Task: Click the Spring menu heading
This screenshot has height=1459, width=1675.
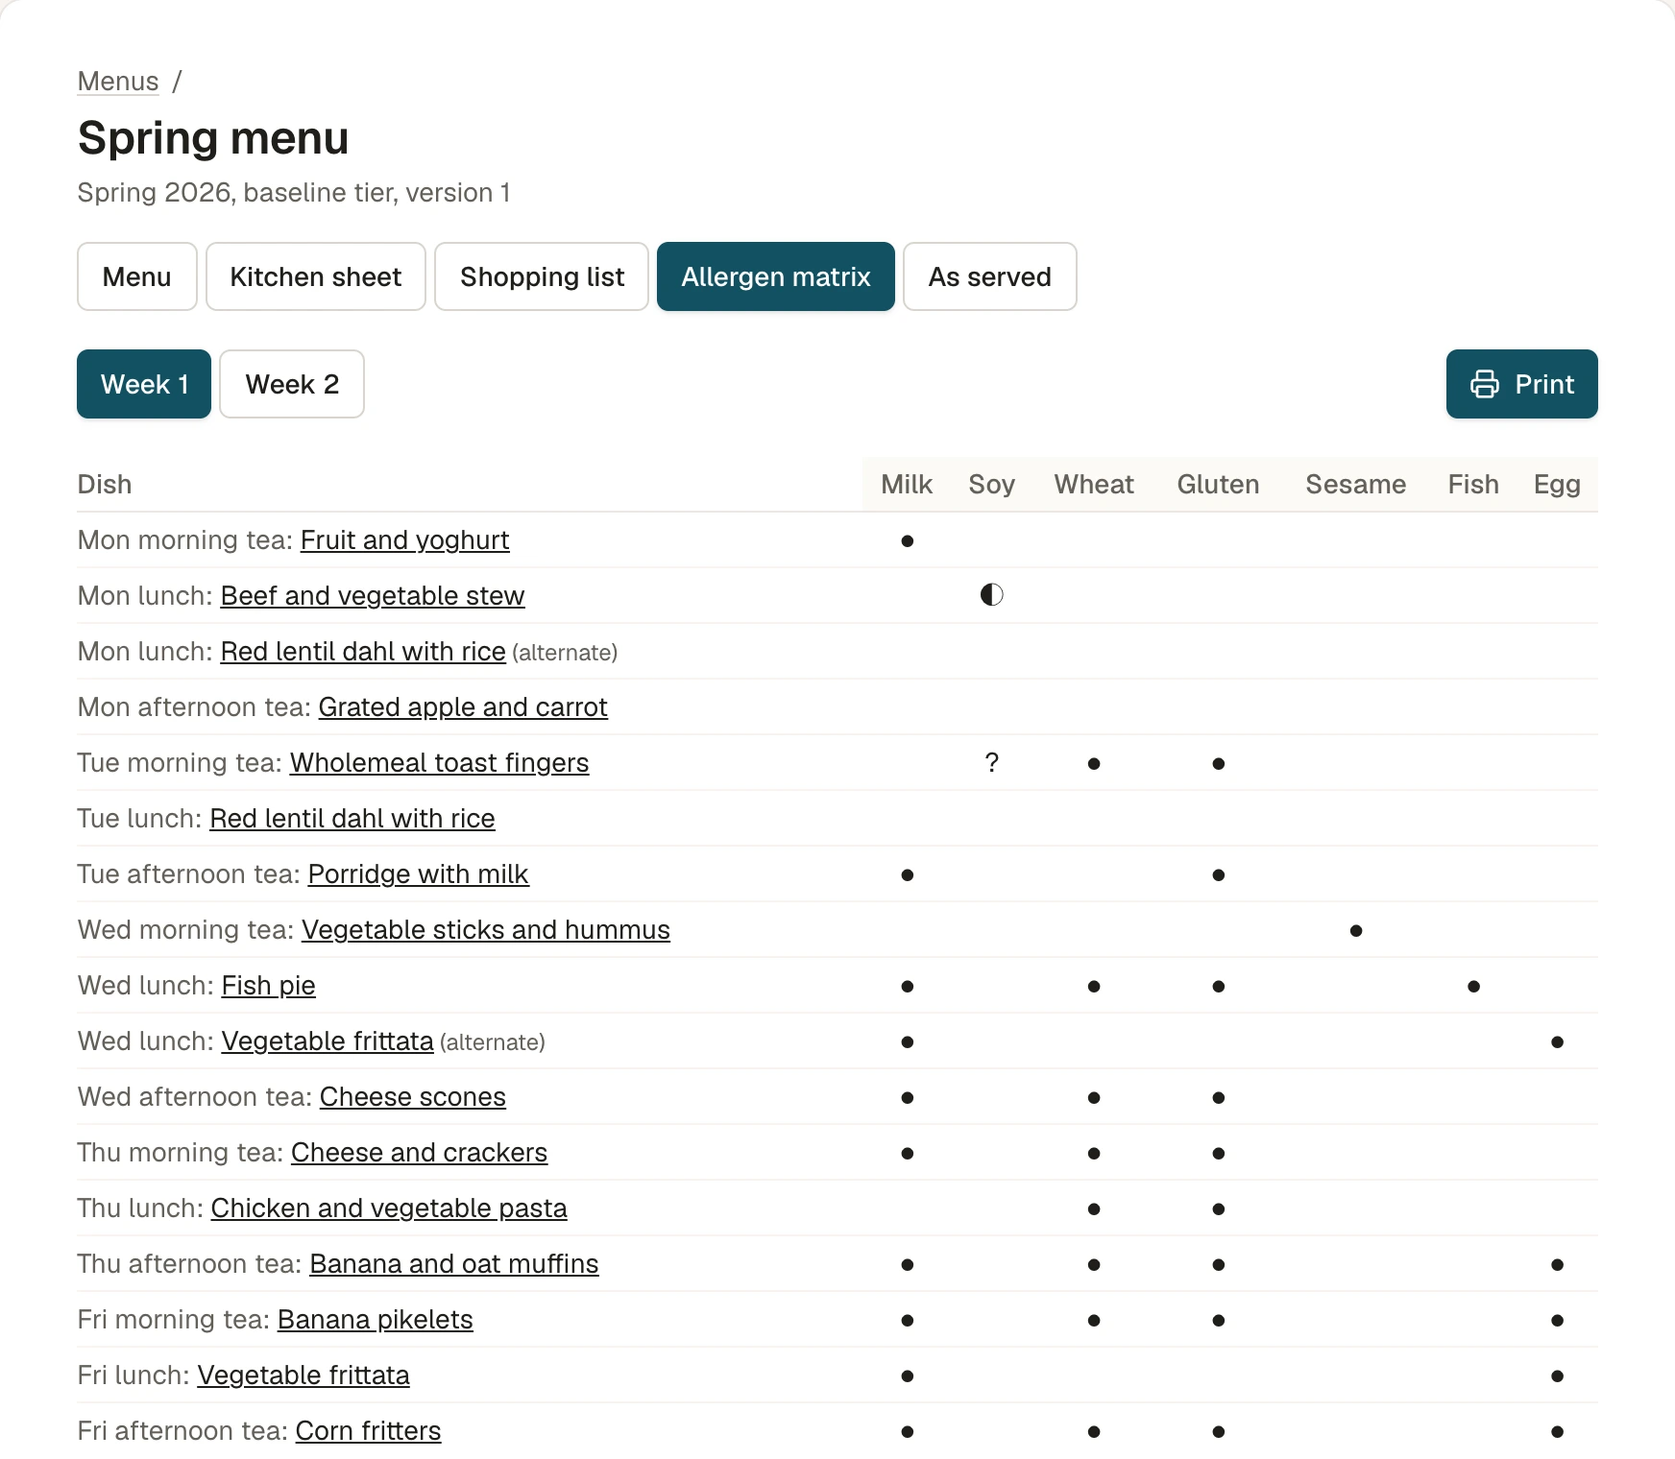Action: pyautogui.click(x=213, y=138)
